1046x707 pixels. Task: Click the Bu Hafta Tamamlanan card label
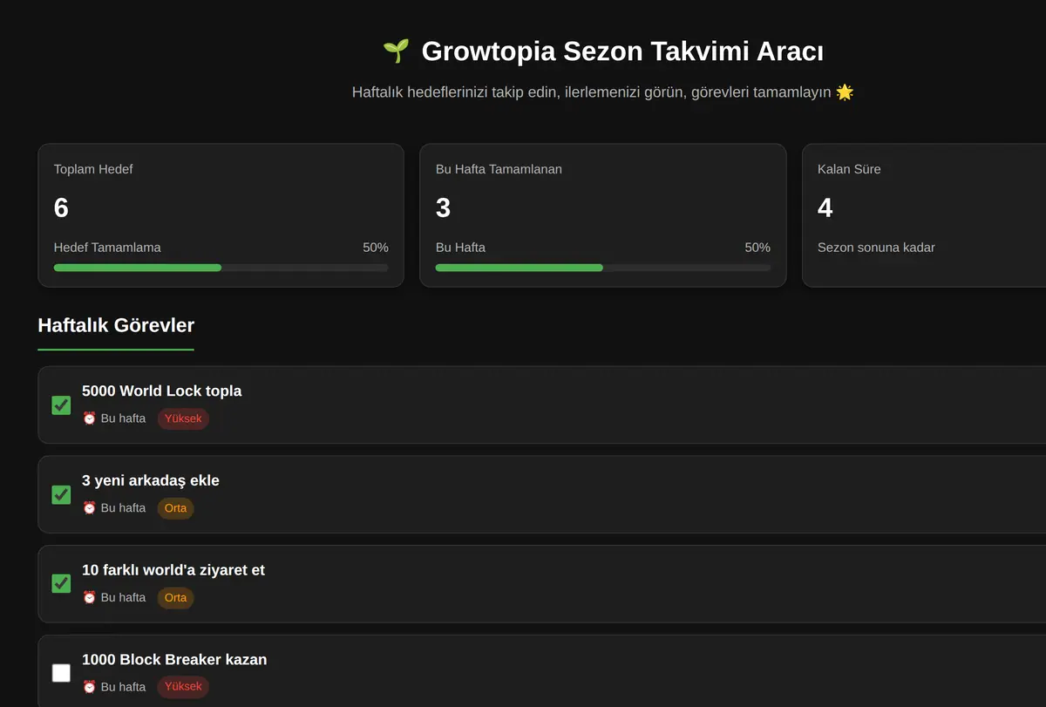tap(499, 169)
